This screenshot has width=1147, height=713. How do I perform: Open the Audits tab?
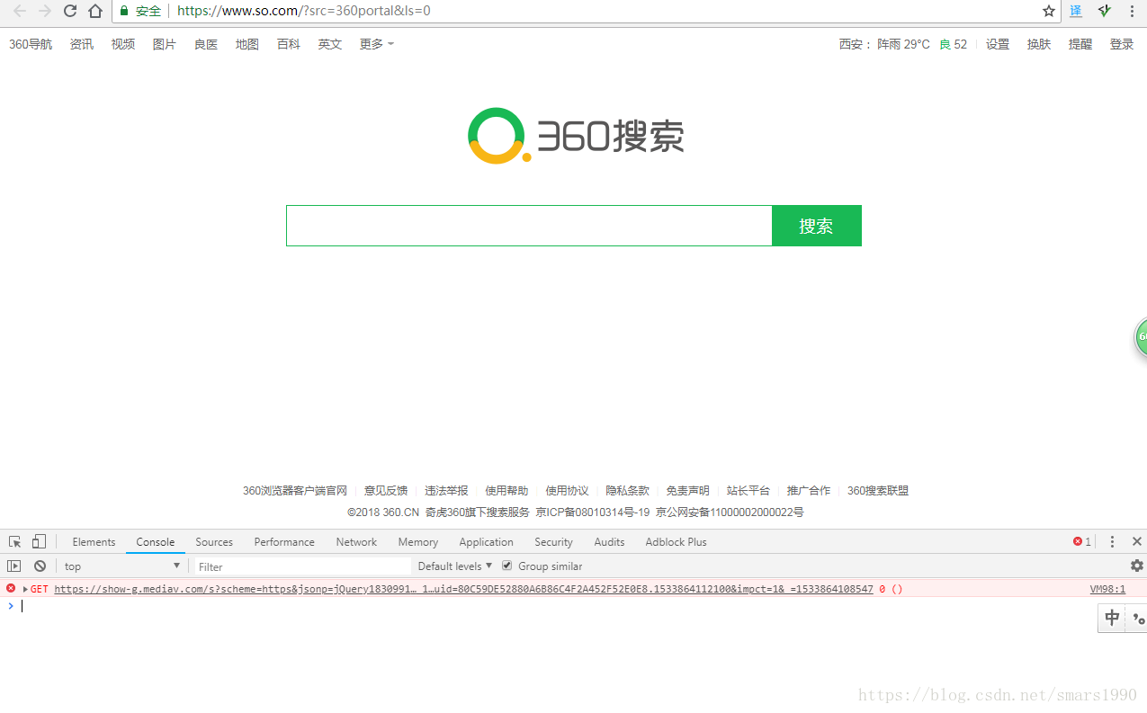(609, 541)
